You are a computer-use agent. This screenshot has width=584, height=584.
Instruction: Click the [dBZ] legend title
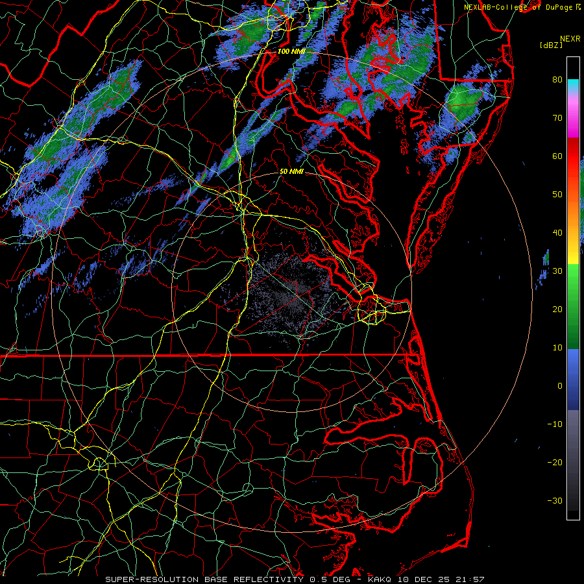[x=551, y=45]
